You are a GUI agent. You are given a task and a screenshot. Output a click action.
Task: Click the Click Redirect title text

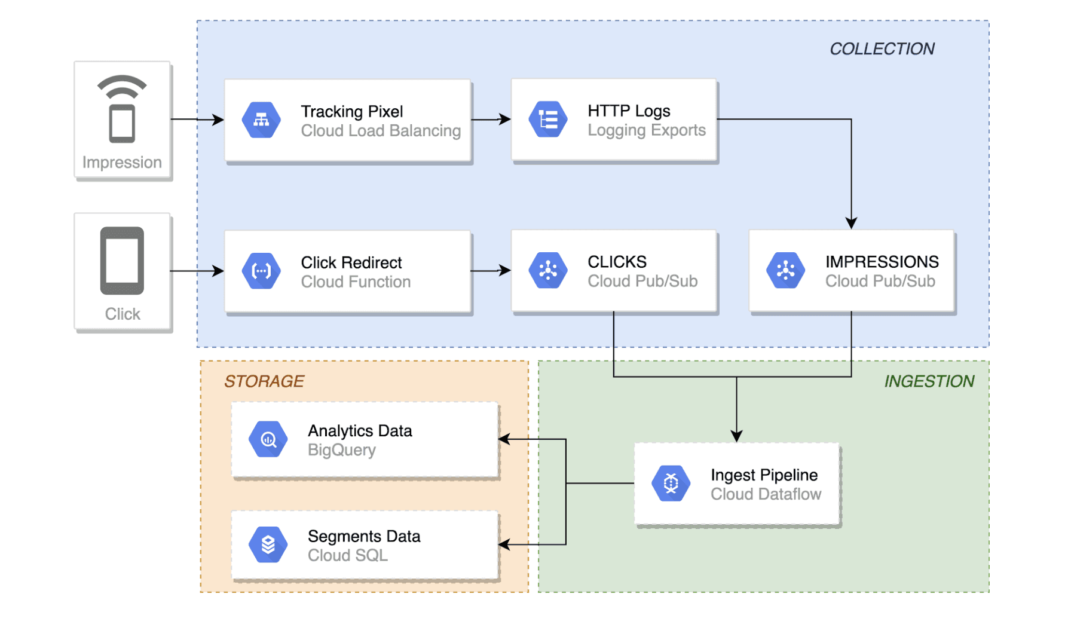click(351, 262)
